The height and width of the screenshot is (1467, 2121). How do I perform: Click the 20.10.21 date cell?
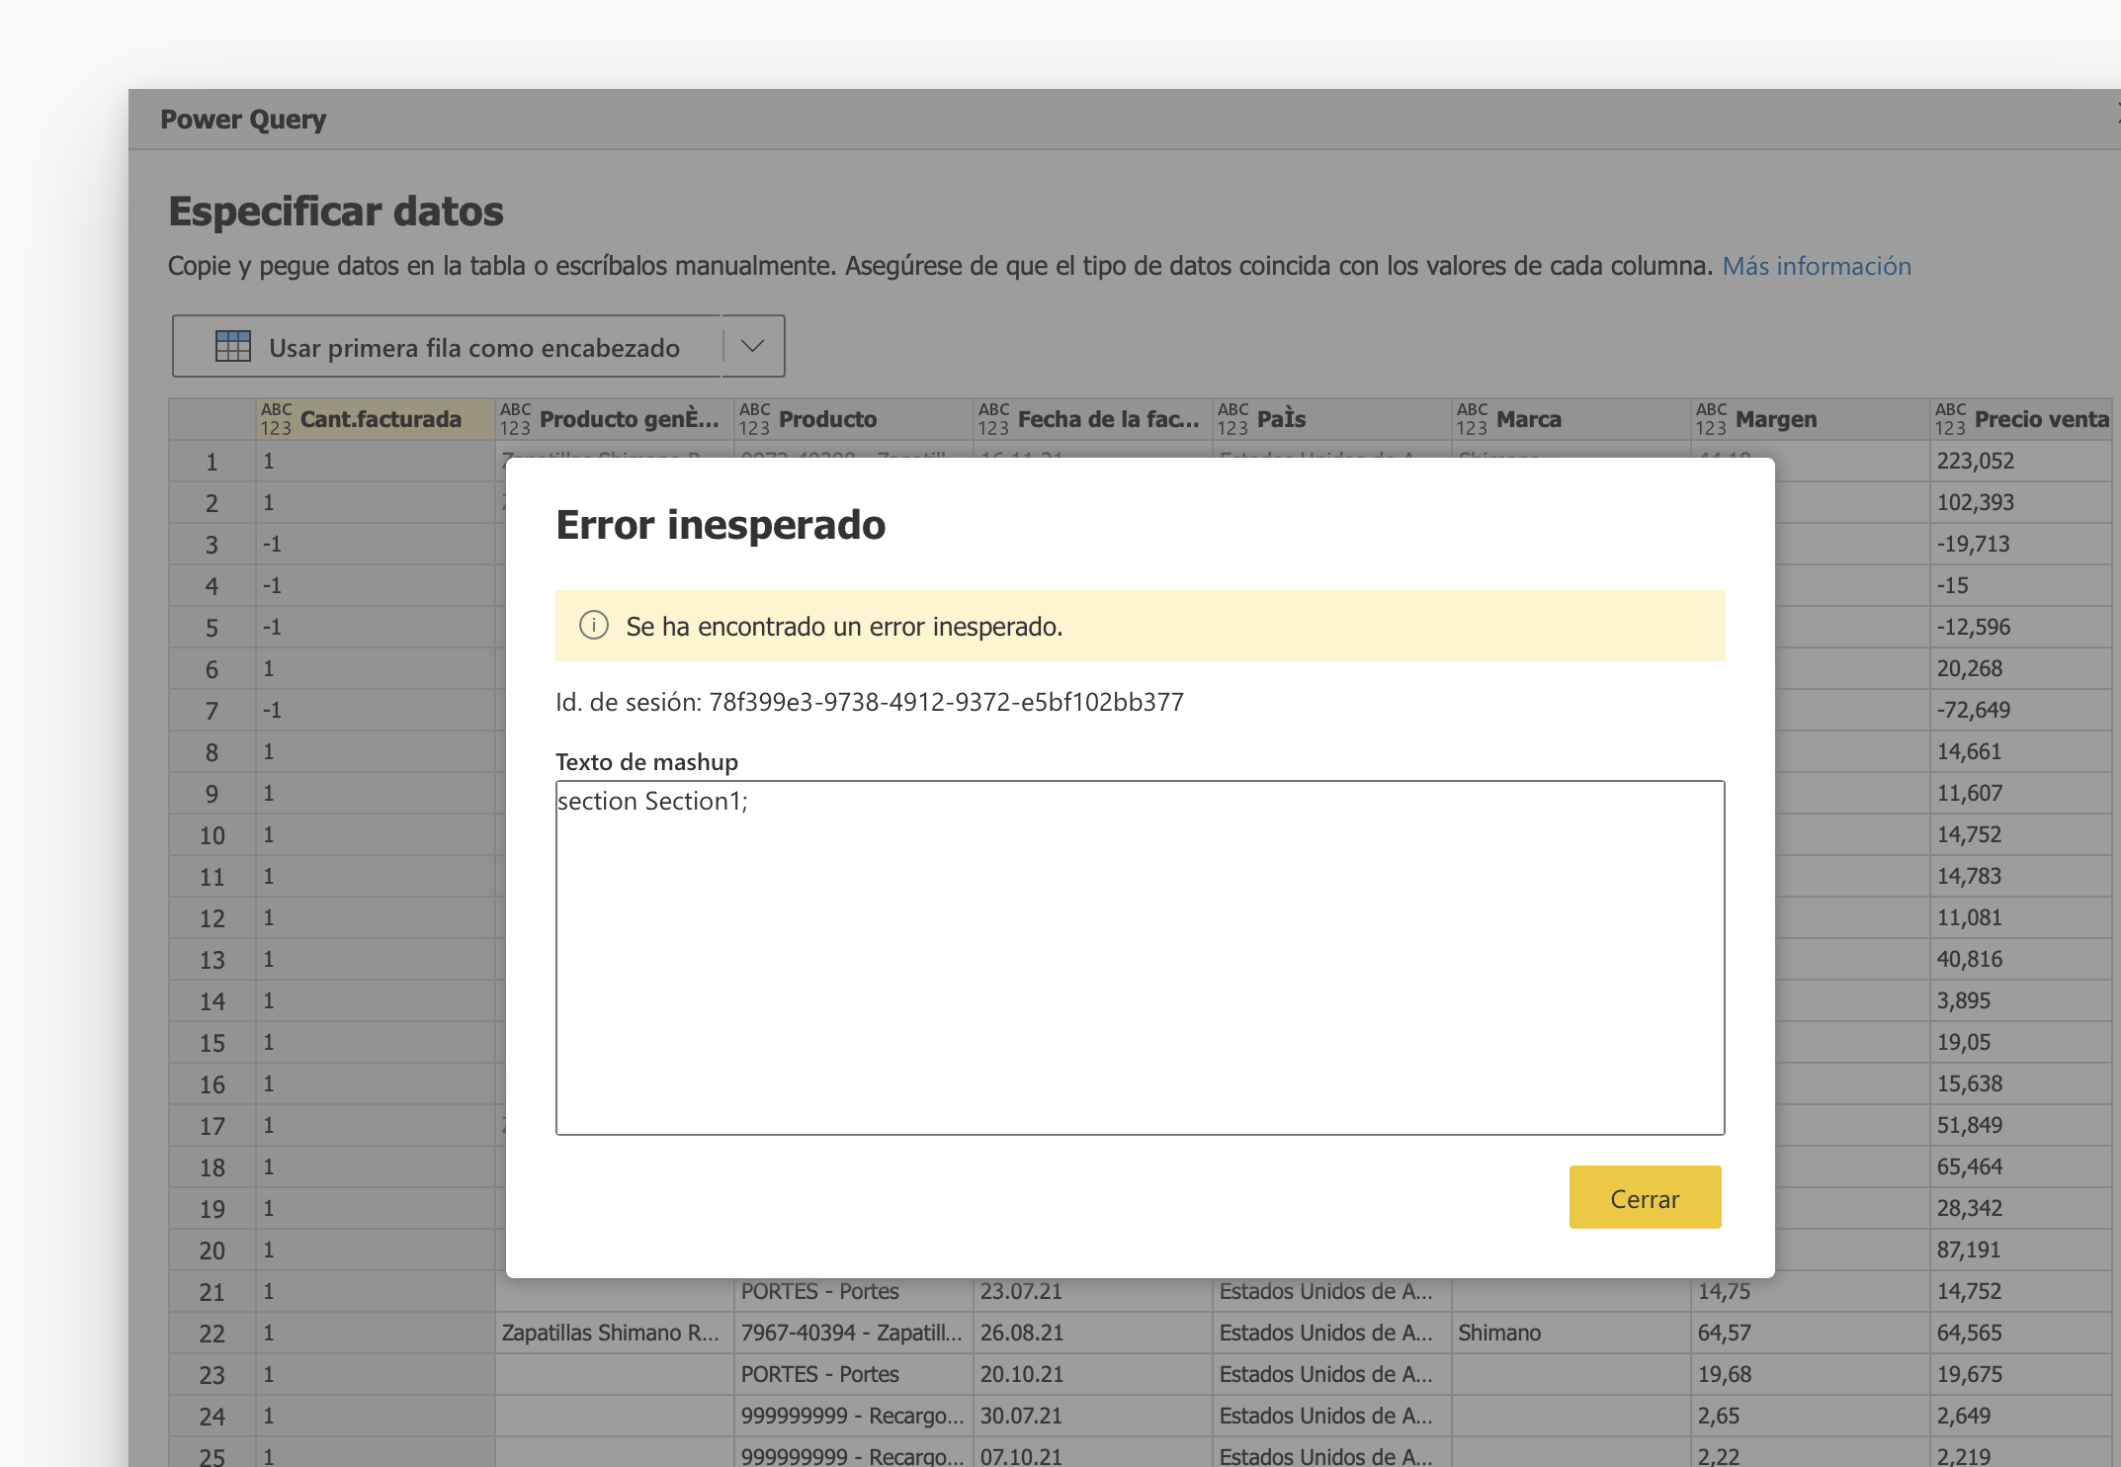(x=1093, y=1374)
